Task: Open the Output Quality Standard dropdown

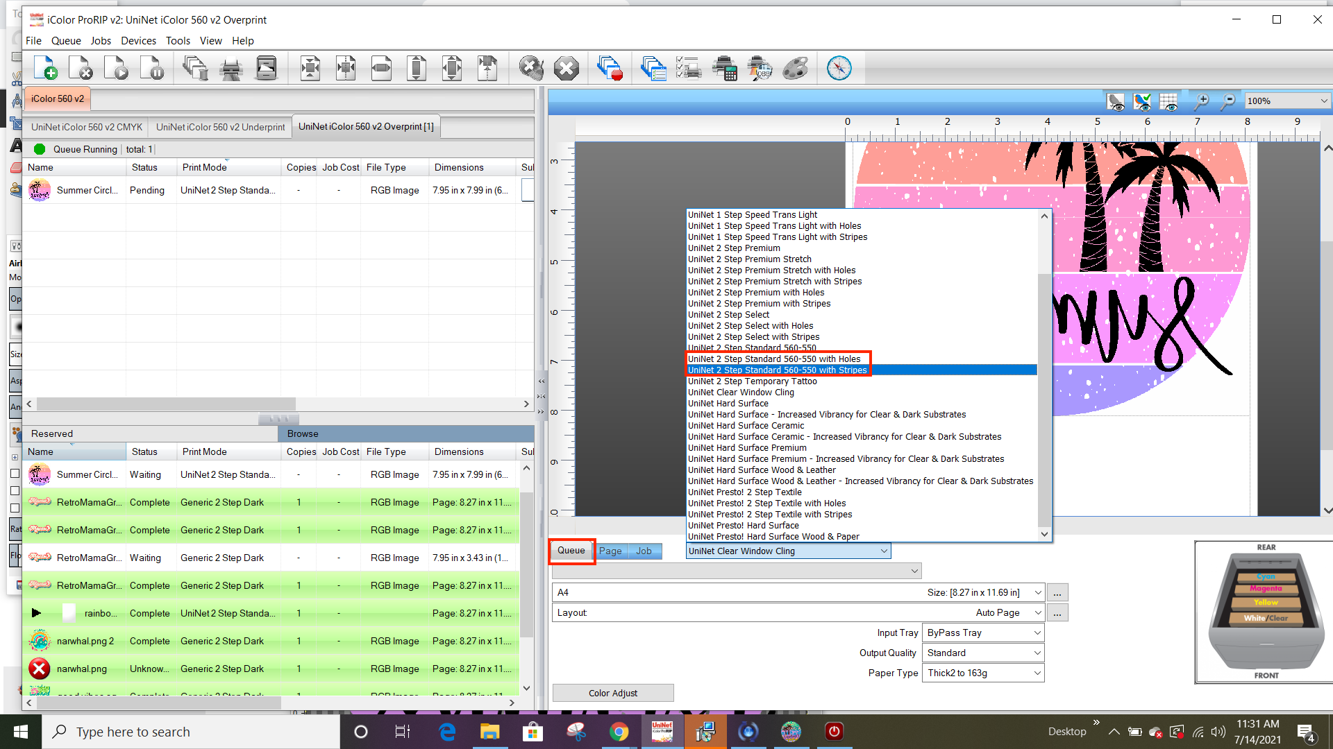Action: coord(983,653)
